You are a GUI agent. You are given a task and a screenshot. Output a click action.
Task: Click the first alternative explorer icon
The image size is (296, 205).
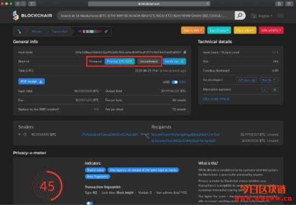tap(265, 90)
